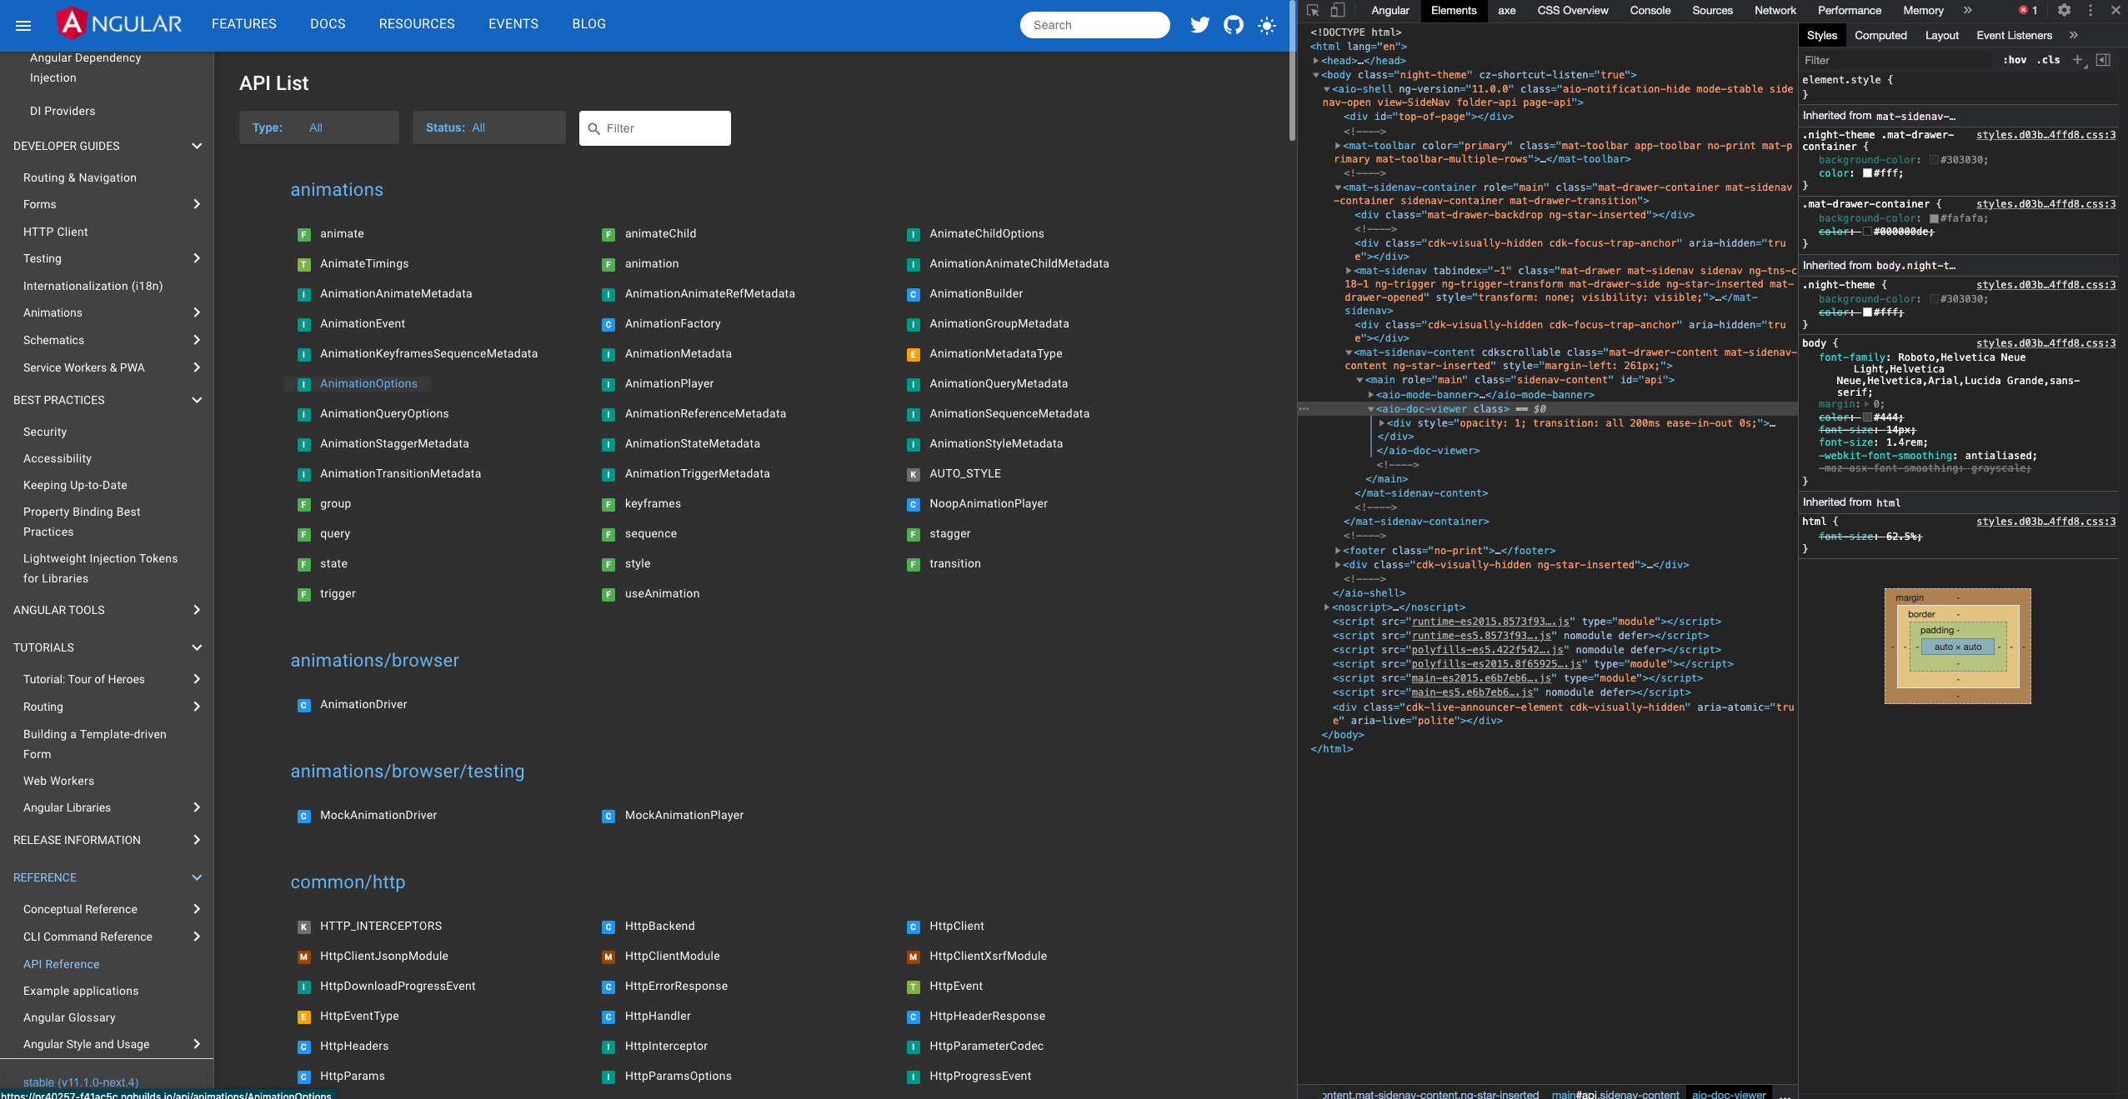Viewport: 2128px width, 1099px height.
Task: Toggle .cls element classes panel
Action: pyautogui.click(x=2049, y=60)
